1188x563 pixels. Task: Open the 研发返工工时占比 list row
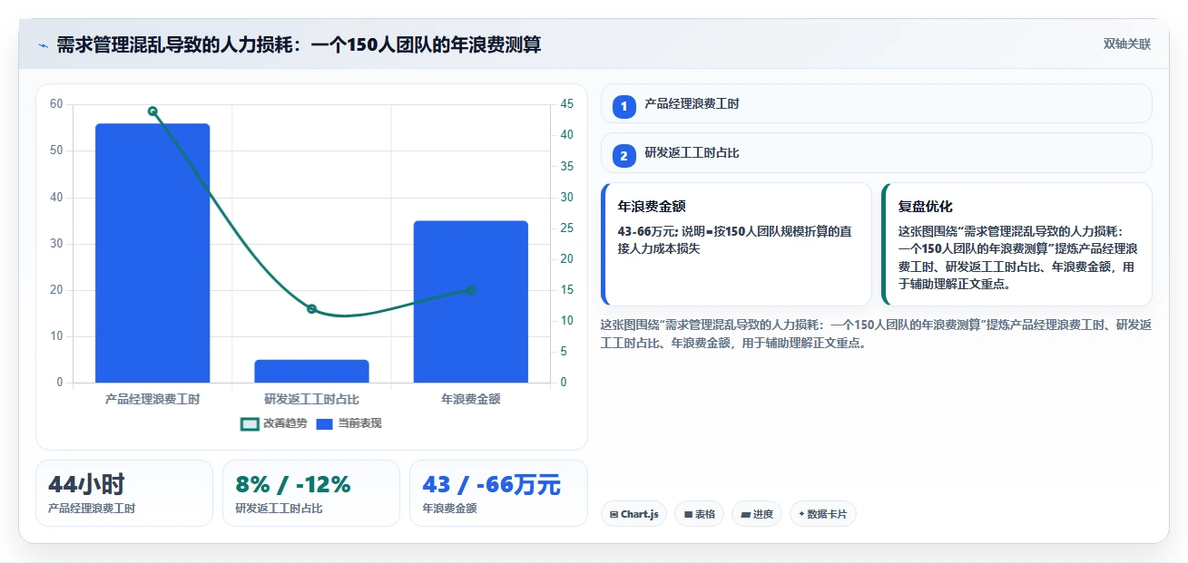coord(877,153)
